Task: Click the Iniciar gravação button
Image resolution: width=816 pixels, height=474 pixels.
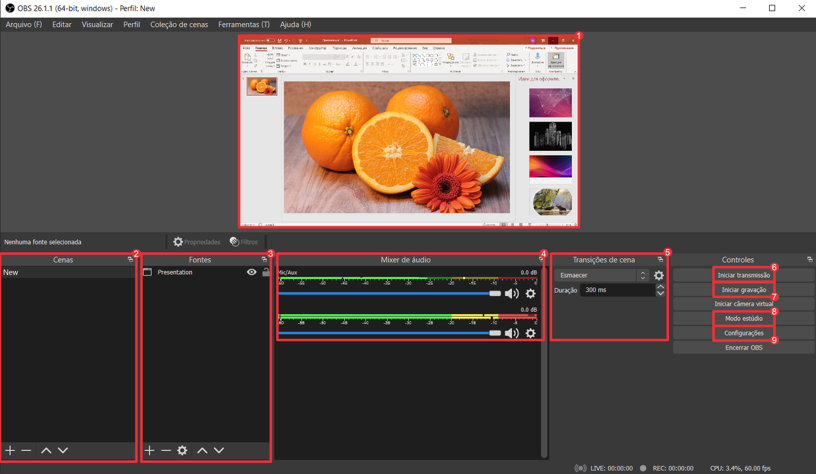Action: 743,290
